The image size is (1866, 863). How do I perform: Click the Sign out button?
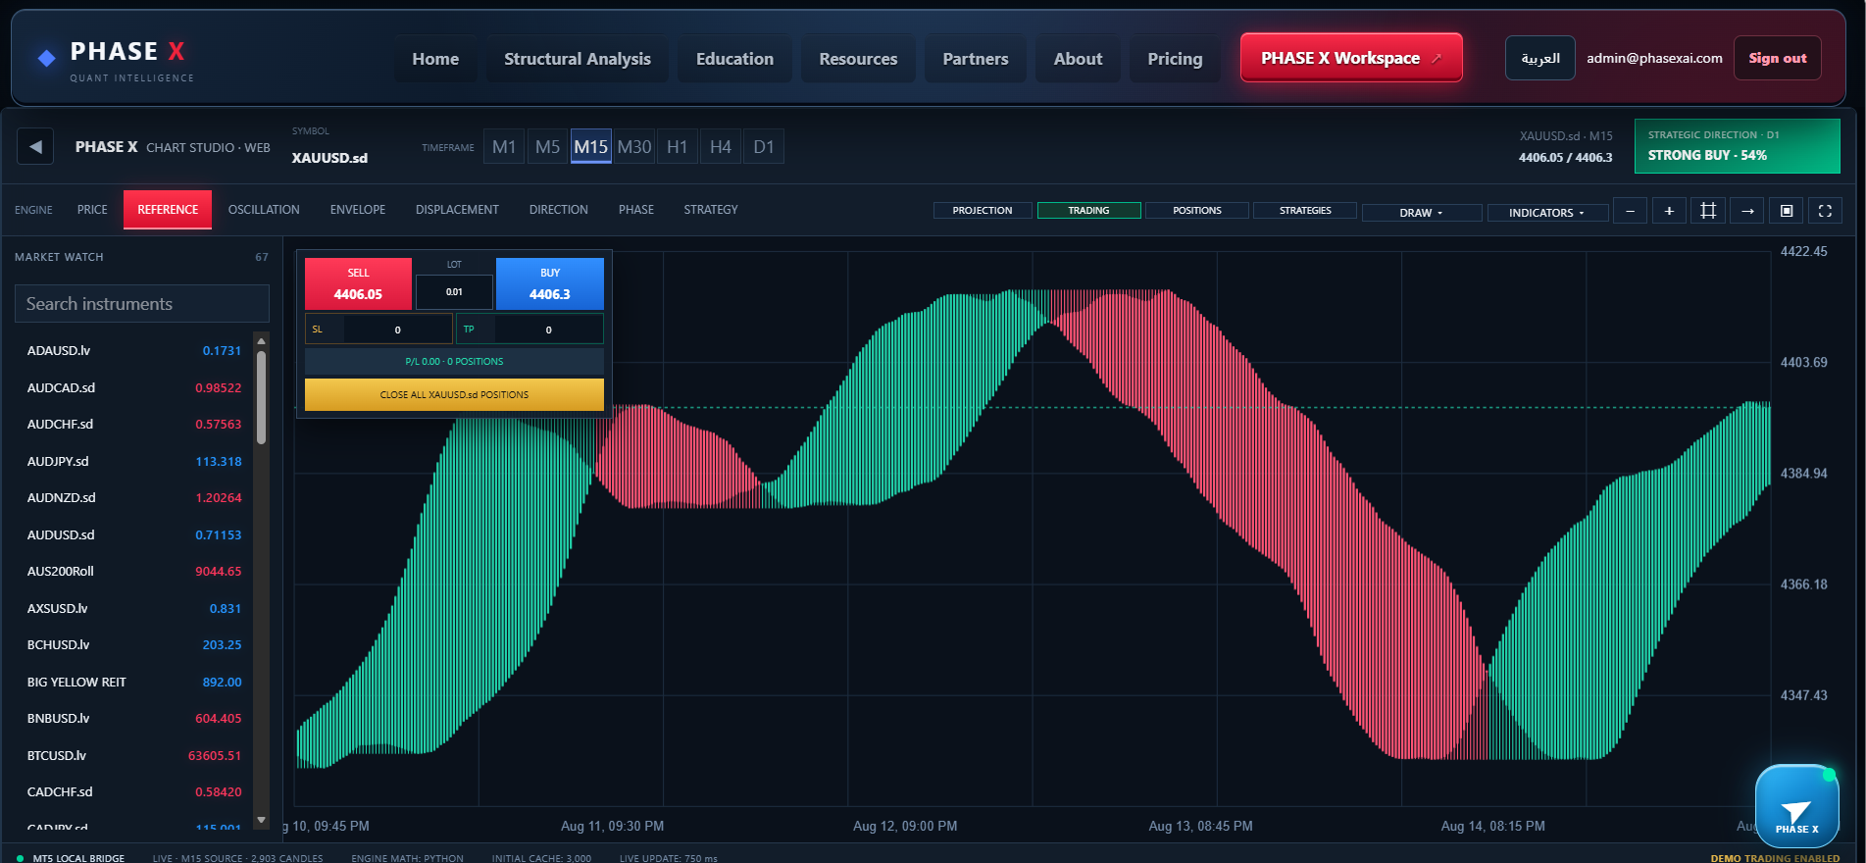click(x=1778, y=58)
